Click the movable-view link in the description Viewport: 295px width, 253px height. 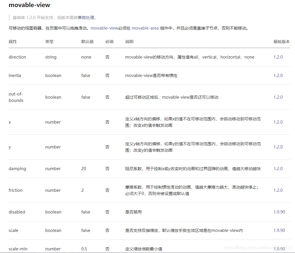104,28
